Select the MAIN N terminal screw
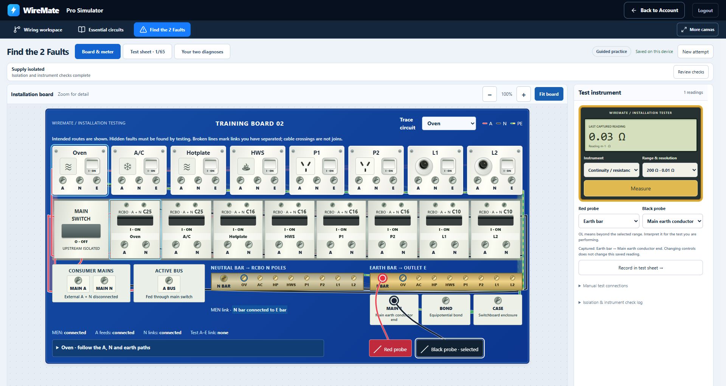Screen dimensions: 726x386 [x=104, y=280]
